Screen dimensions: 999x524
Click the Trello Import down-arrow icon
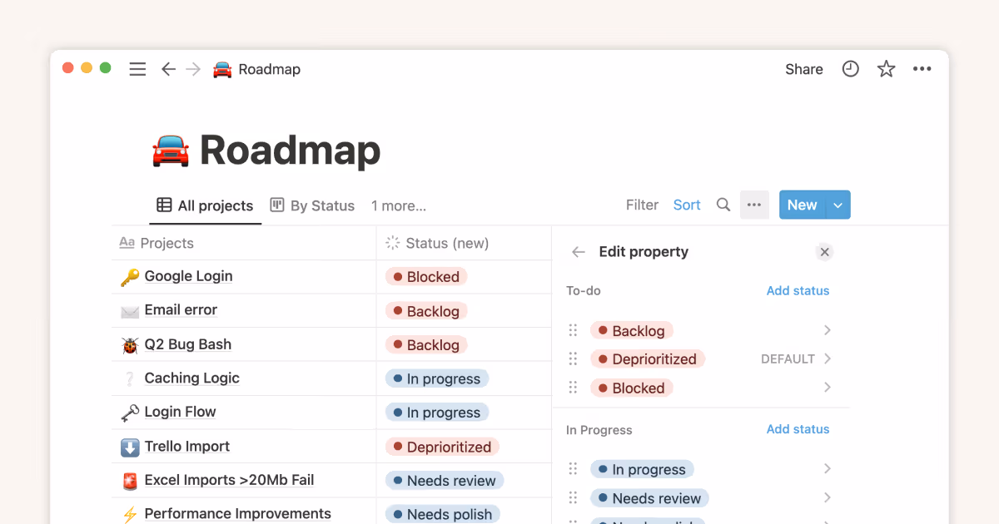[x=130, y=446]
